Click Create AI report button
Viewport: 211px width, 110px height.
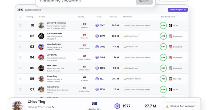click(x=178, y=10)
